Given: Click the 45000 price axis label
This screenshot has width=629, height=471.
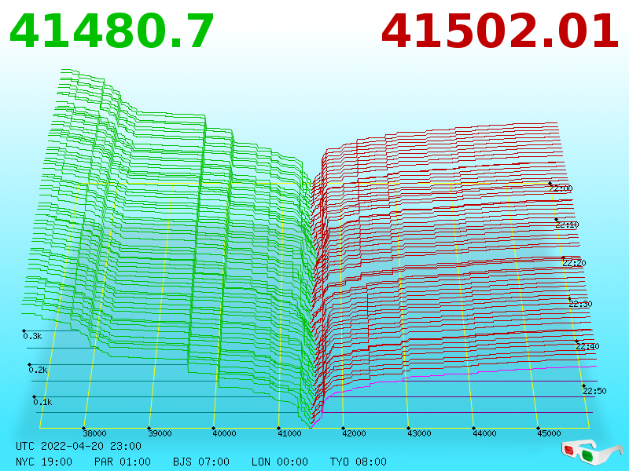Looking at the screenshot, I should (x=549, y=433).
